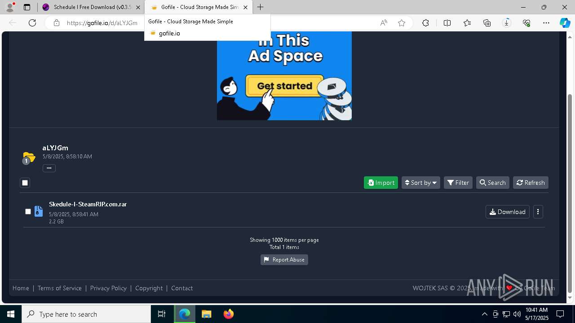
Task: Click the browser refresh icon
Action: pos(32,23)
